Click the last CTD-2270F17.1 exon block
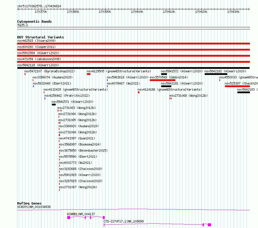 point(210,225)
